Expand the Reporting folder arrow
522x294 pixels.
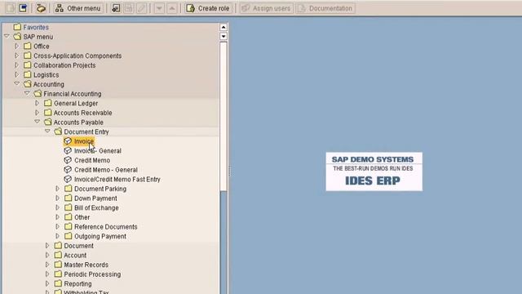[x=47, y=283]
